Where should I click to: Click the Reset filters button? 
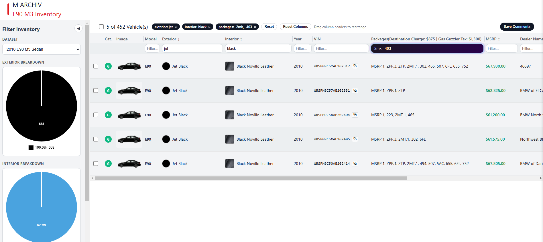pos(269,27)
